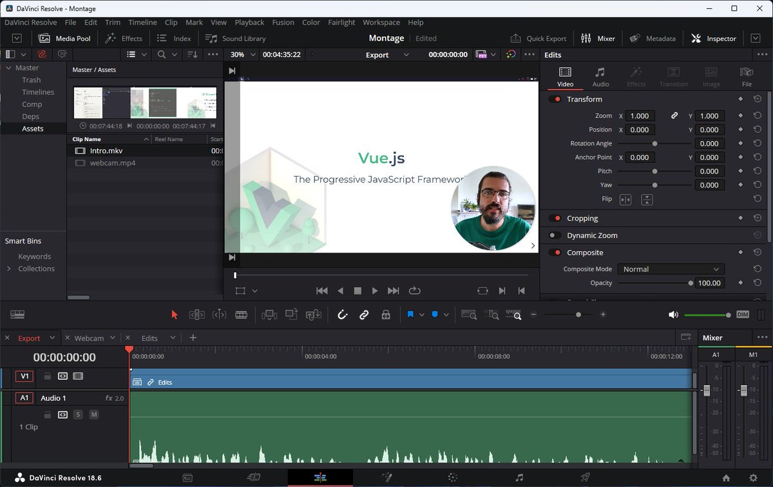Toggle Composite section enable switch
The image size is (773, 487).
[x=555, y=253]
